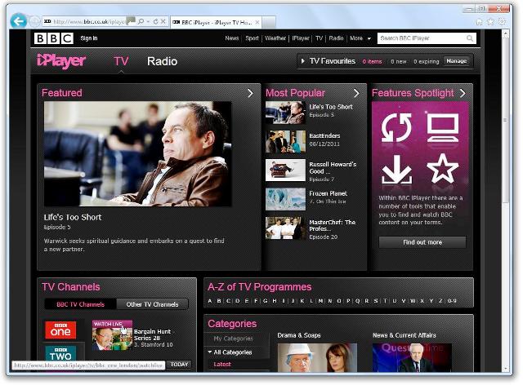
Task: Click the Watch Live Bargain Hunt thumbnail
Action: click(x=112, y=335)
